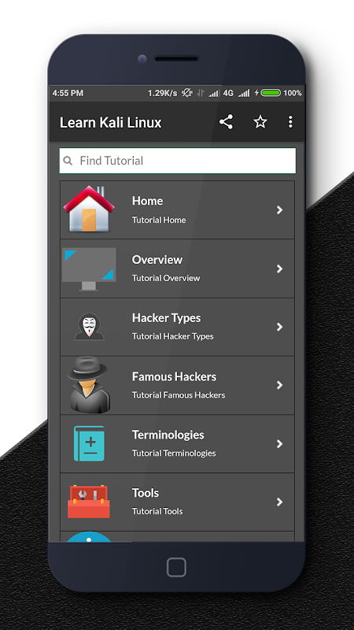The image size is (354, 630).
Task: Expand the Home row chevron
Action: point(280,209)
